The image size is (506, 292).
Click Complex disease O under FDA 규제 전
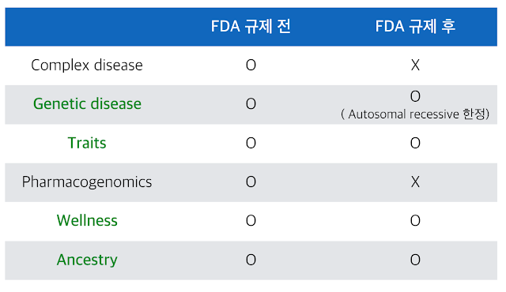coord(251,66)
